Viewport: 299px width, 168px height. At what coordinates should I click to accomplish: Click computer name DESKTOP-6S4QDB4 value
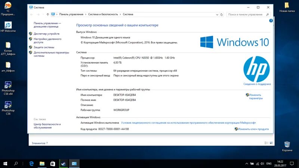[x=124, y=95]
